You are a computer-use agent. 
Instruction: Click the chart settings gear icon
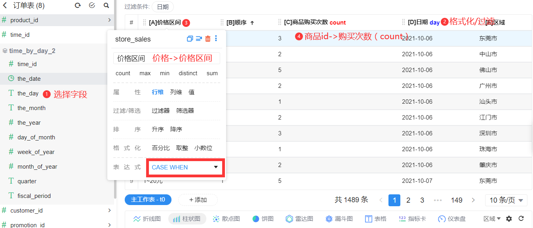pos(509,218)
